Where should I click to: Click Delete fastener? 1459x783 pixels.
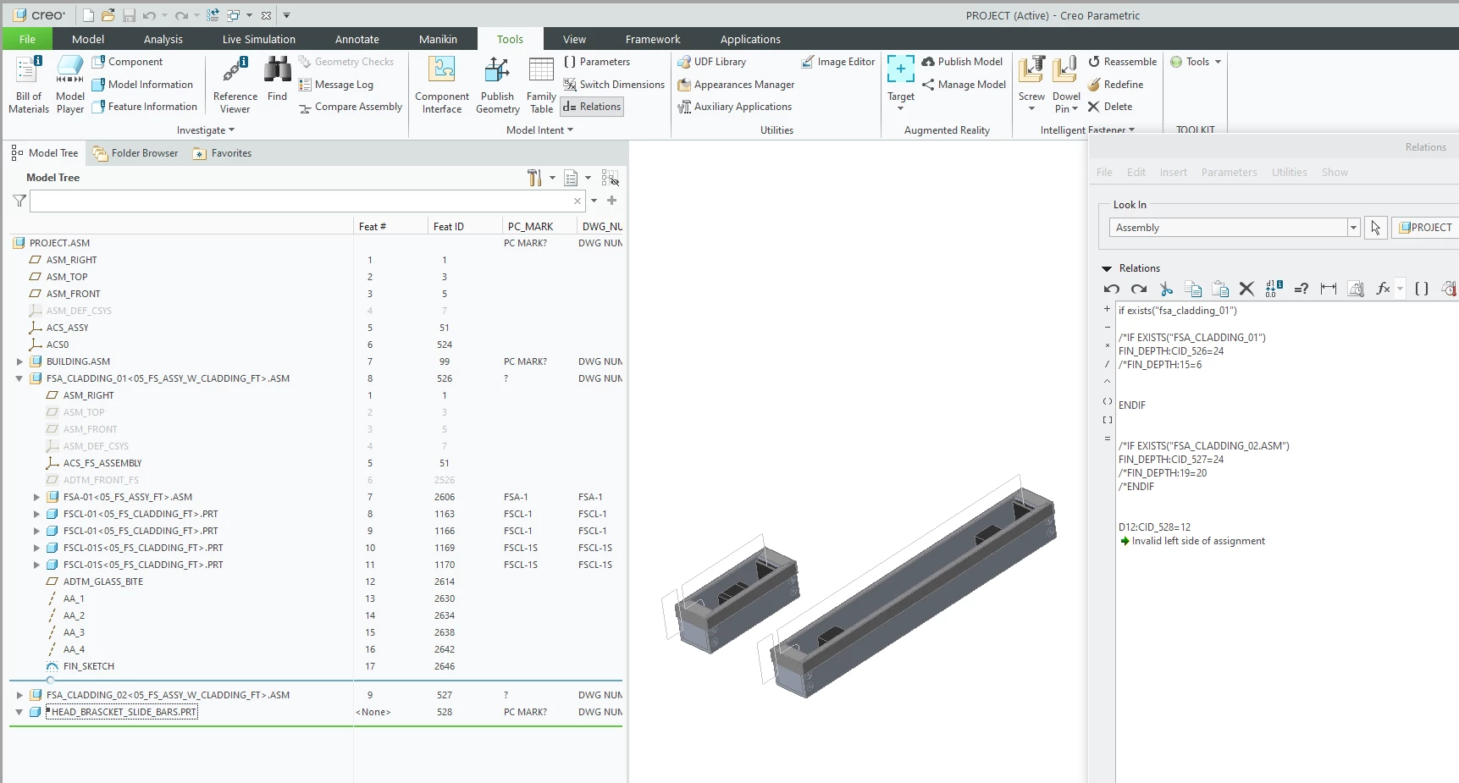1110,107
